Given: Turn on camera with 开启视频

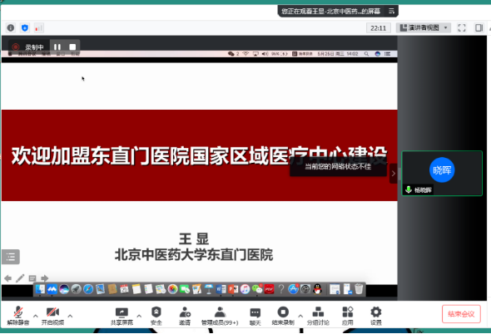Looking at the screenshot, I should [52, 316].
